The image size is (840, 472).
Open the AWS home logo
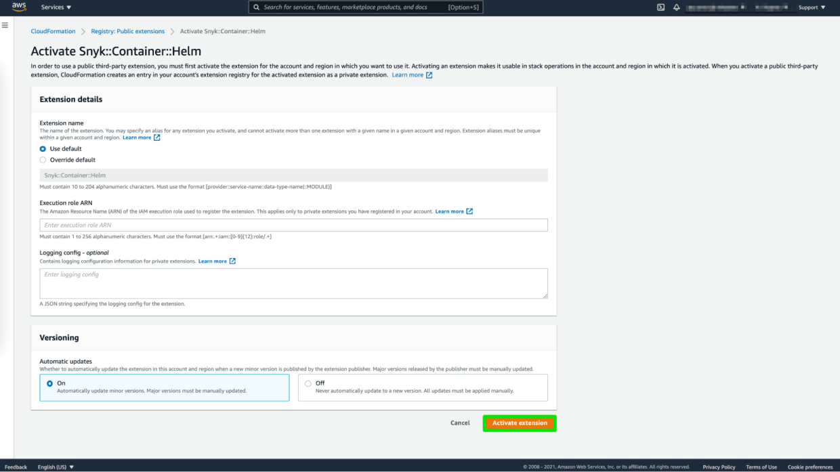(19, 7)
